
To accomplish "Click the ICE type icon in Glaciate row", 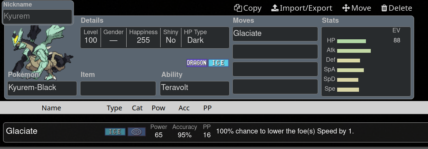I will [x=115, y=132].
